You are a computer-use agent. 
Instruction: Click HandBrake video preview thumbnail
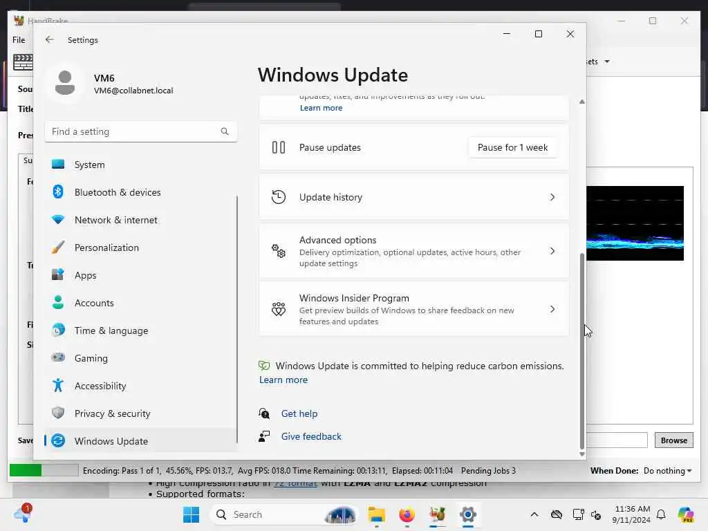point(635,223)
